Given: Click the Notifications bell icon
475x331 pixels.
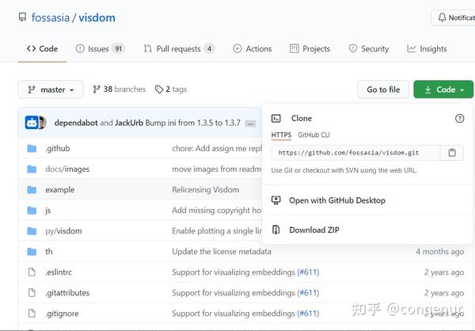Looking at the screenshot, I should pos(442,17).
